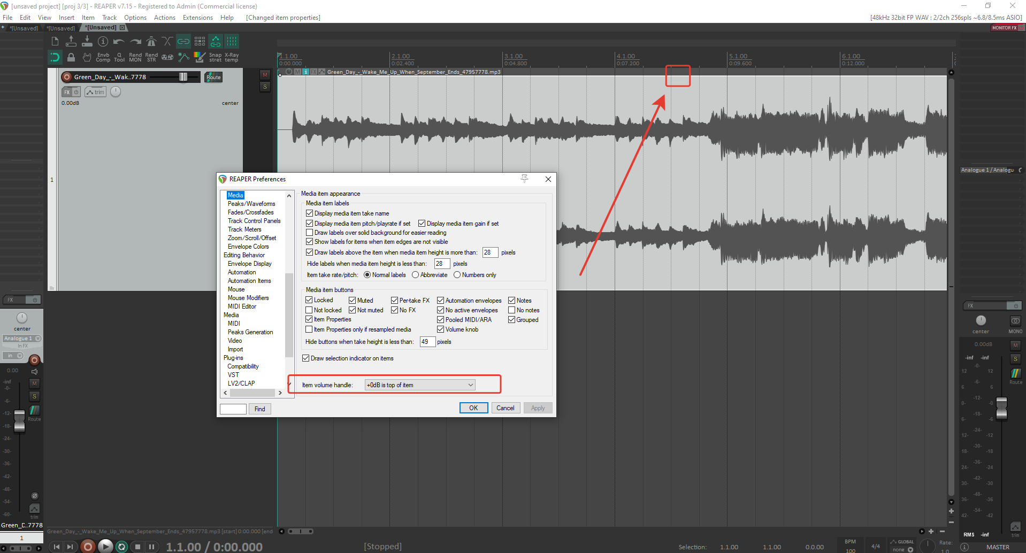The height and width of the screenshot is (553, 1026).
Task: Open the 'in' monitoring dropdown in mixer
Action: [13, 356]
